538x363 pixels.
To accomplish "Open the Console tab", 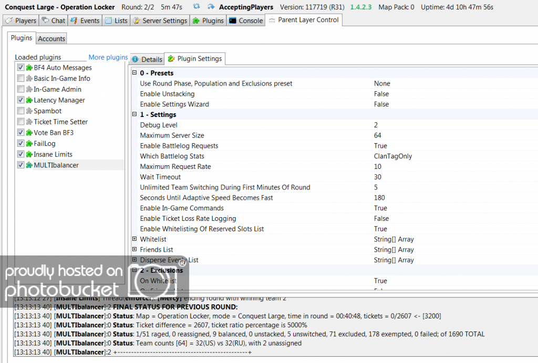I will pyautogui.click(x=246, y=20).
